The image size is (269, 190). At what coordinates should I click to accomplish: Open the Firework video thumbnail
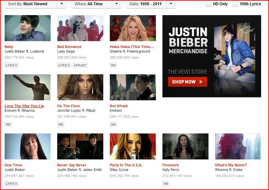pos(185,146)
